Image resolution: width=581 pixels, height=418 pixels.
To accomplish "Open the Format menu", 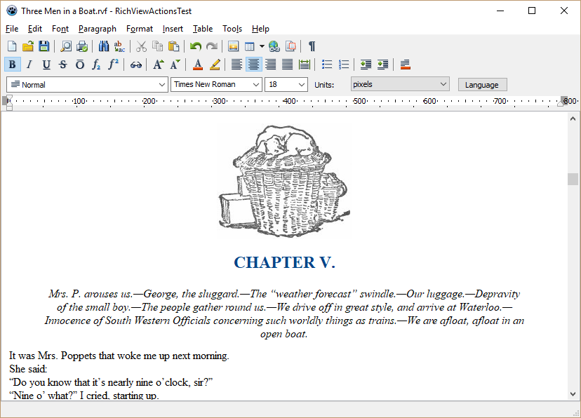I will 139,29.
